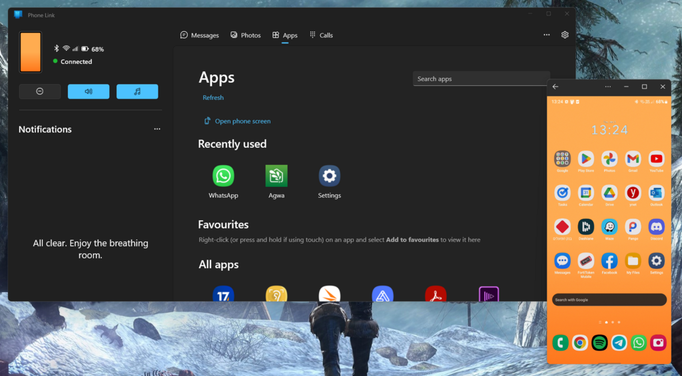Launch the Agwa app in Recently used
Screen dimensions: 682x376
point(276,176)
